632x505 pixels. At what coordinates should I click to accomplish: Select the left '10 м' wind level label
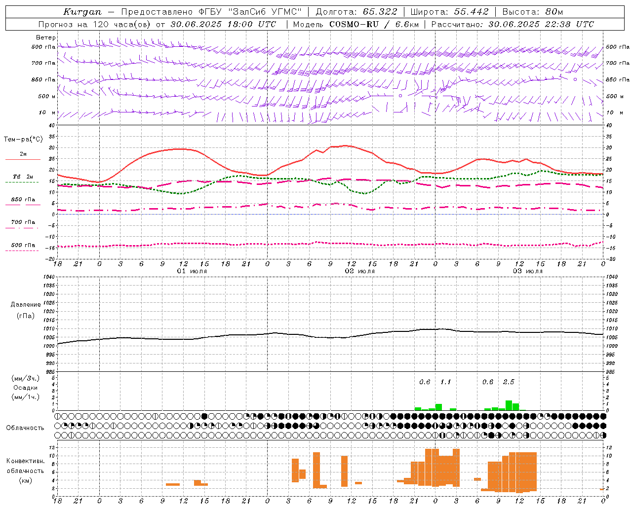click(48, 112)
